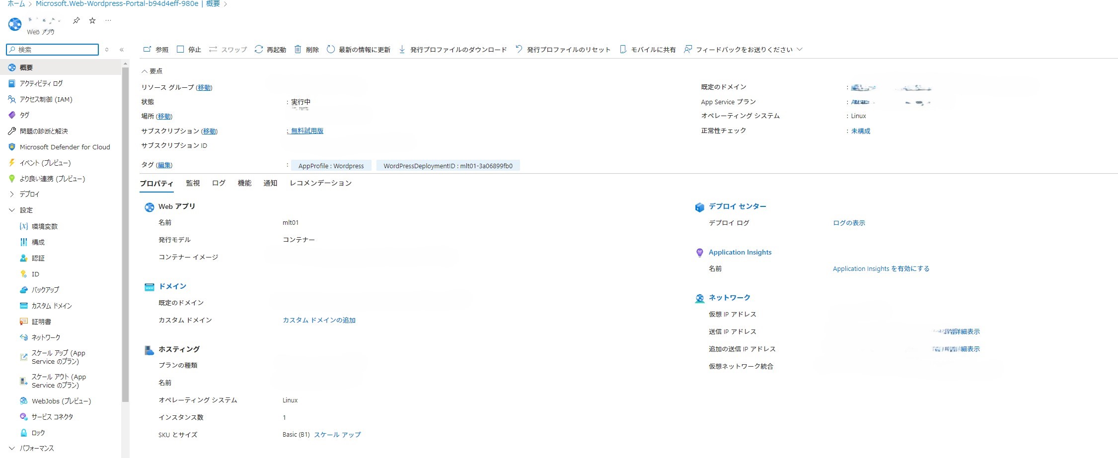Image resolution: width=1118 pixels, height=458 pixels.
Task: Click カスタム ドメインの追加 link
Action: pyautogui.click(x=319, y=321)
